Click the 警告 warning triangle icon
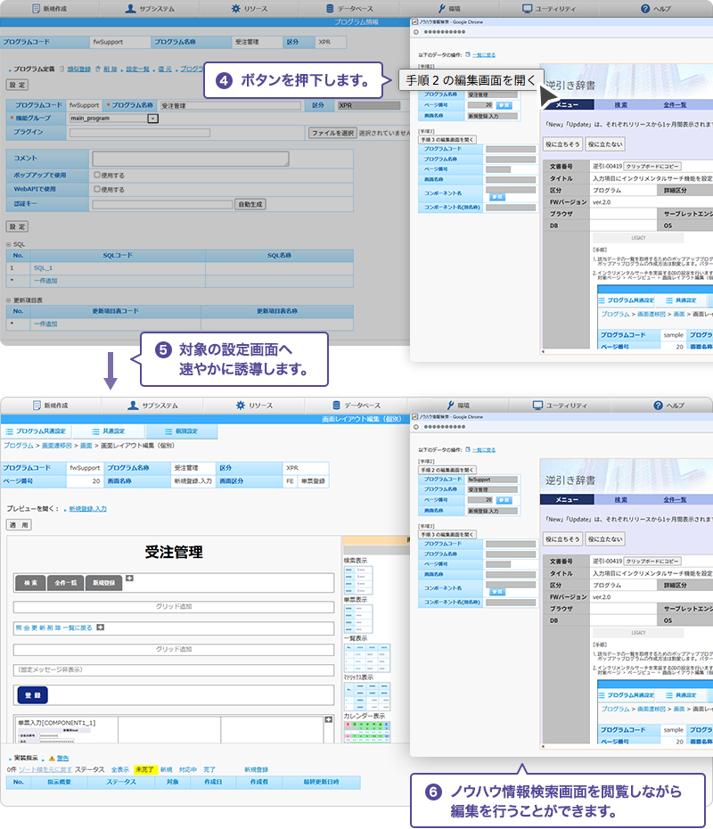713x829 pixels. click(52, 759)
